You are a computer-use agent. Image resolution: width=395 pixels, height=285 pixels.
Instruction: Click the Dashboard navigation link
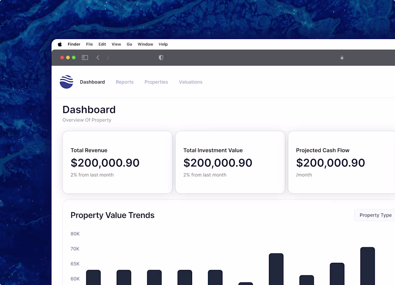92,82
